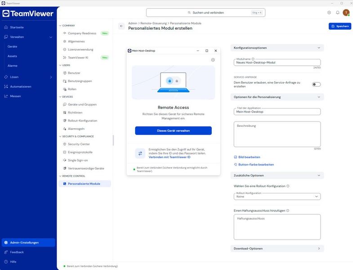
Task: Open Geräte und Gruppen
Action: coord(82,104)
